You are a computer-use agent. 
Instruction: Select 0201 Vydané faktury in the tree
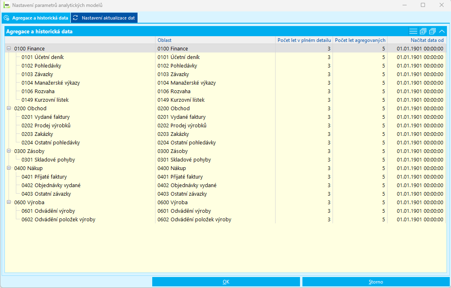tap(46, 117)
